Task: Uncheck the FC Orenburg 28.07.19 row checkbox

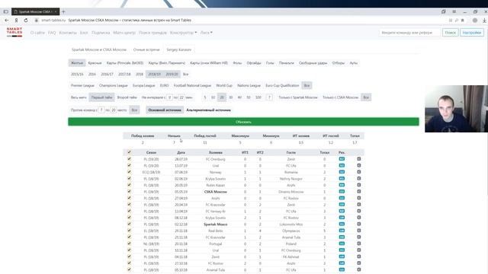Action: (x=129, y=159)
